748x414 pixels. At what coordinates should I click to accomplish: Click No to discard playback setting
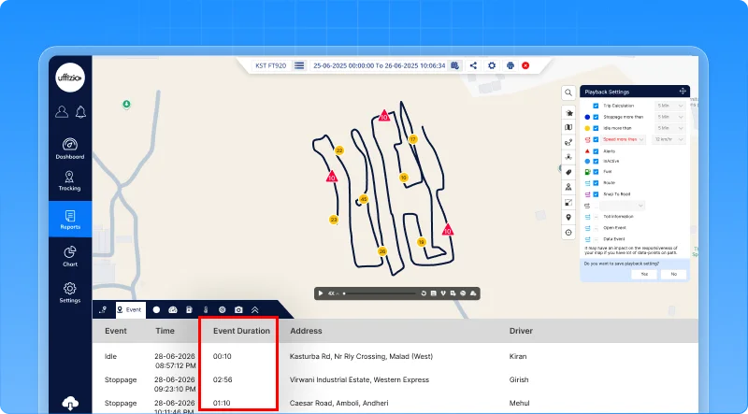673,274
